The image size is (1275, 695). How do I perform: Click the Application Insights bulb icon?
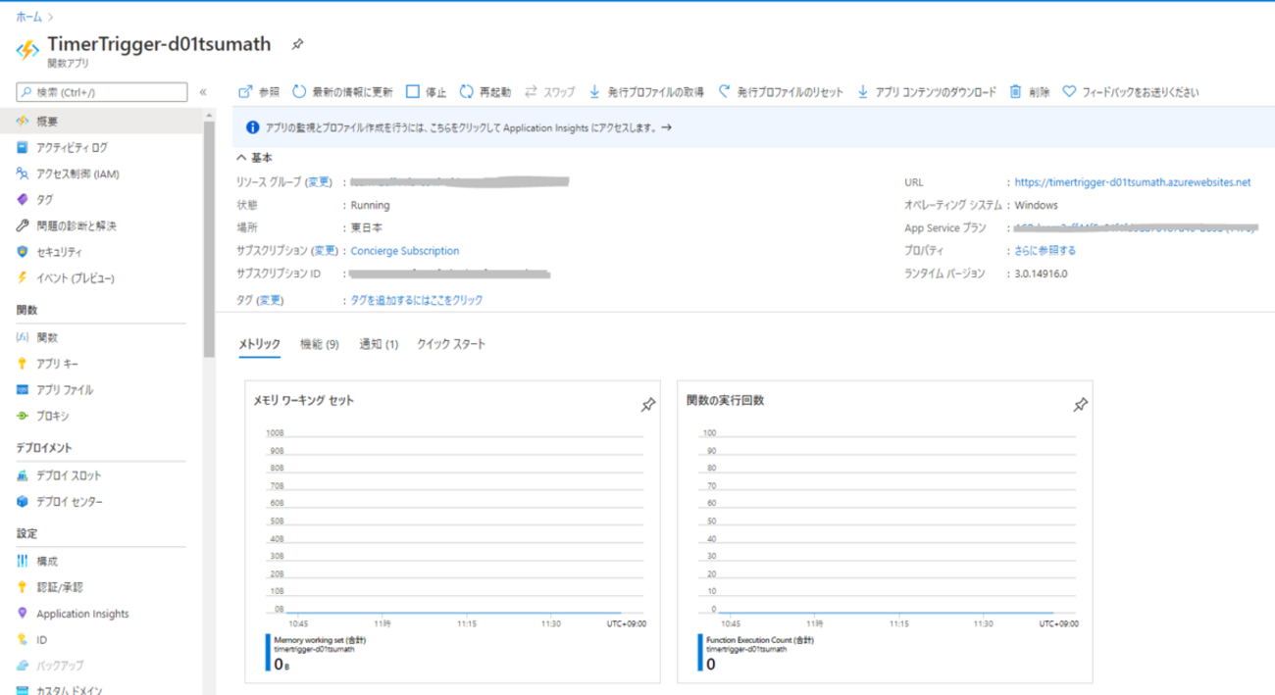pyautogui.click(x=23, y=614)
